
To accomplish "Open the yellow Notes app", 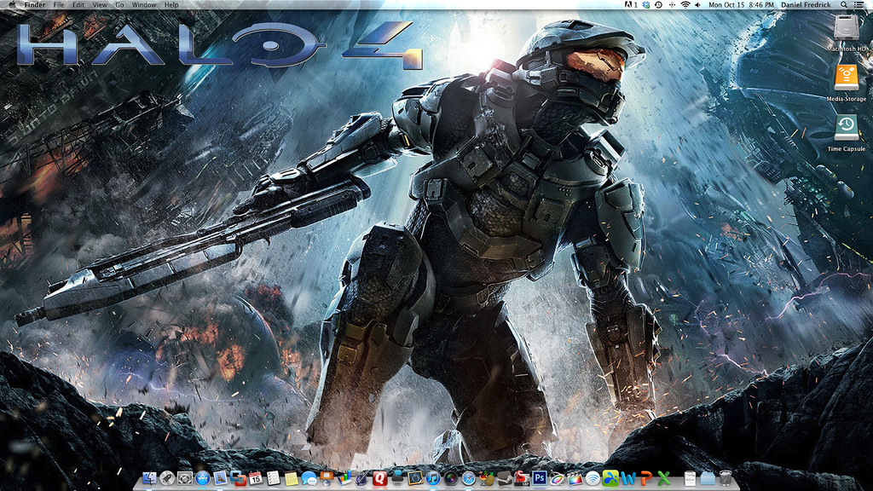I will pyautogui.click(x=292, y=478).
